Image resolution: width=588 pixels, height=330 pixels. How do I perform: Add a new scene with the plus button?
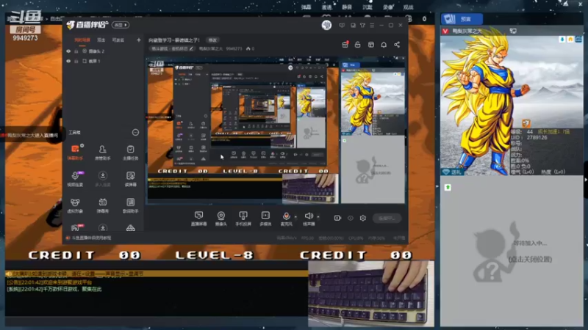[x=138, y=40]
